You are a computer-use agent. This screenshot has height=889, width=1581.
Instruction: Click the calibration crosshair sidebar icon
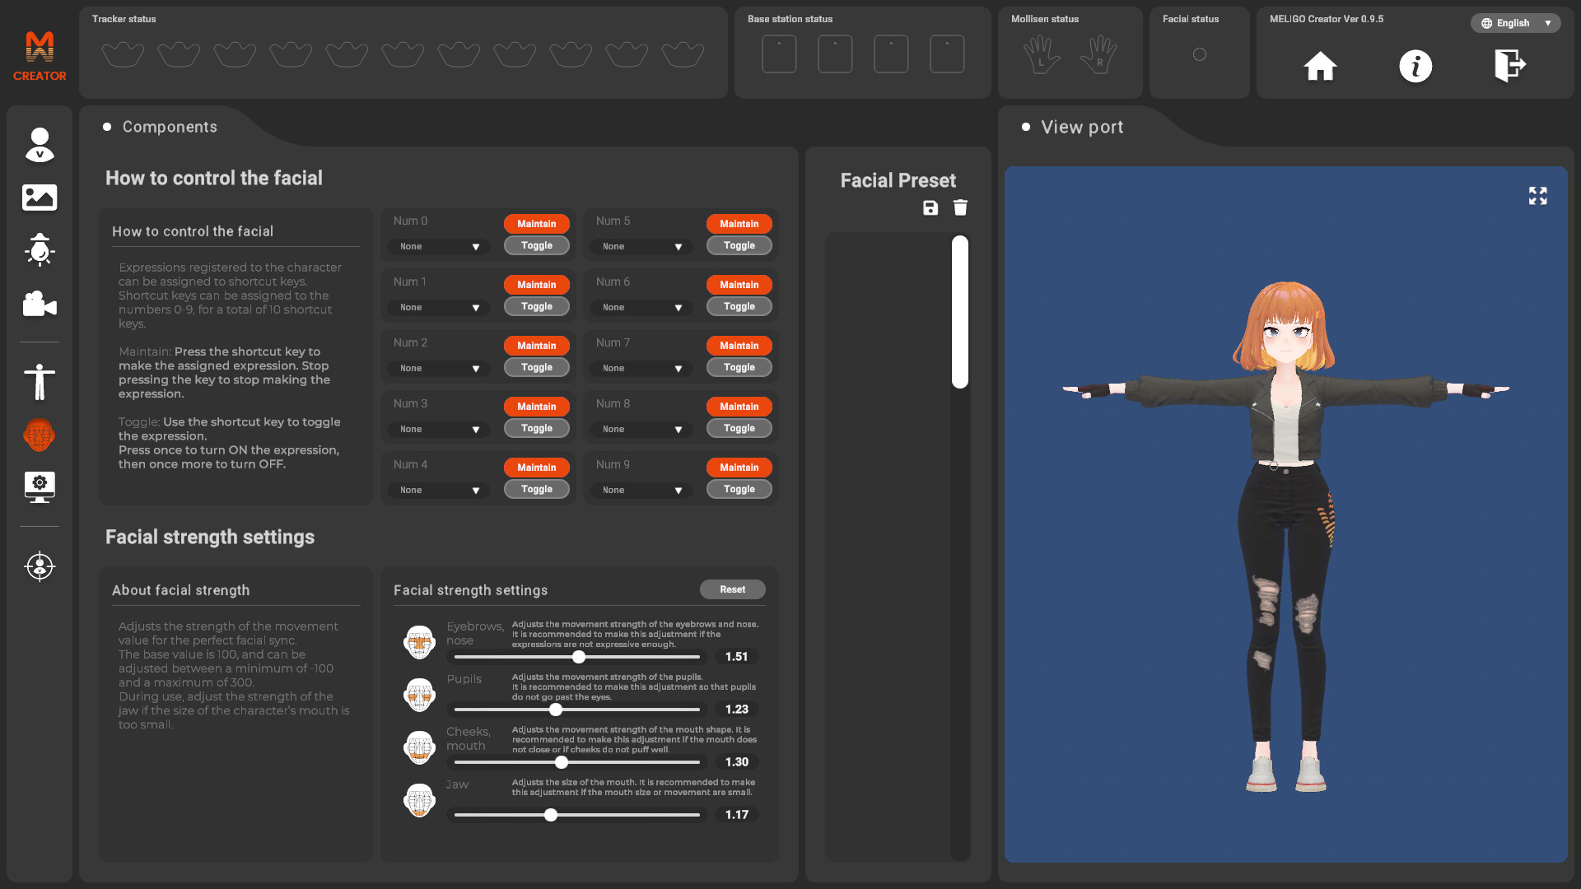pyautogui.click(x=40, y=566)
